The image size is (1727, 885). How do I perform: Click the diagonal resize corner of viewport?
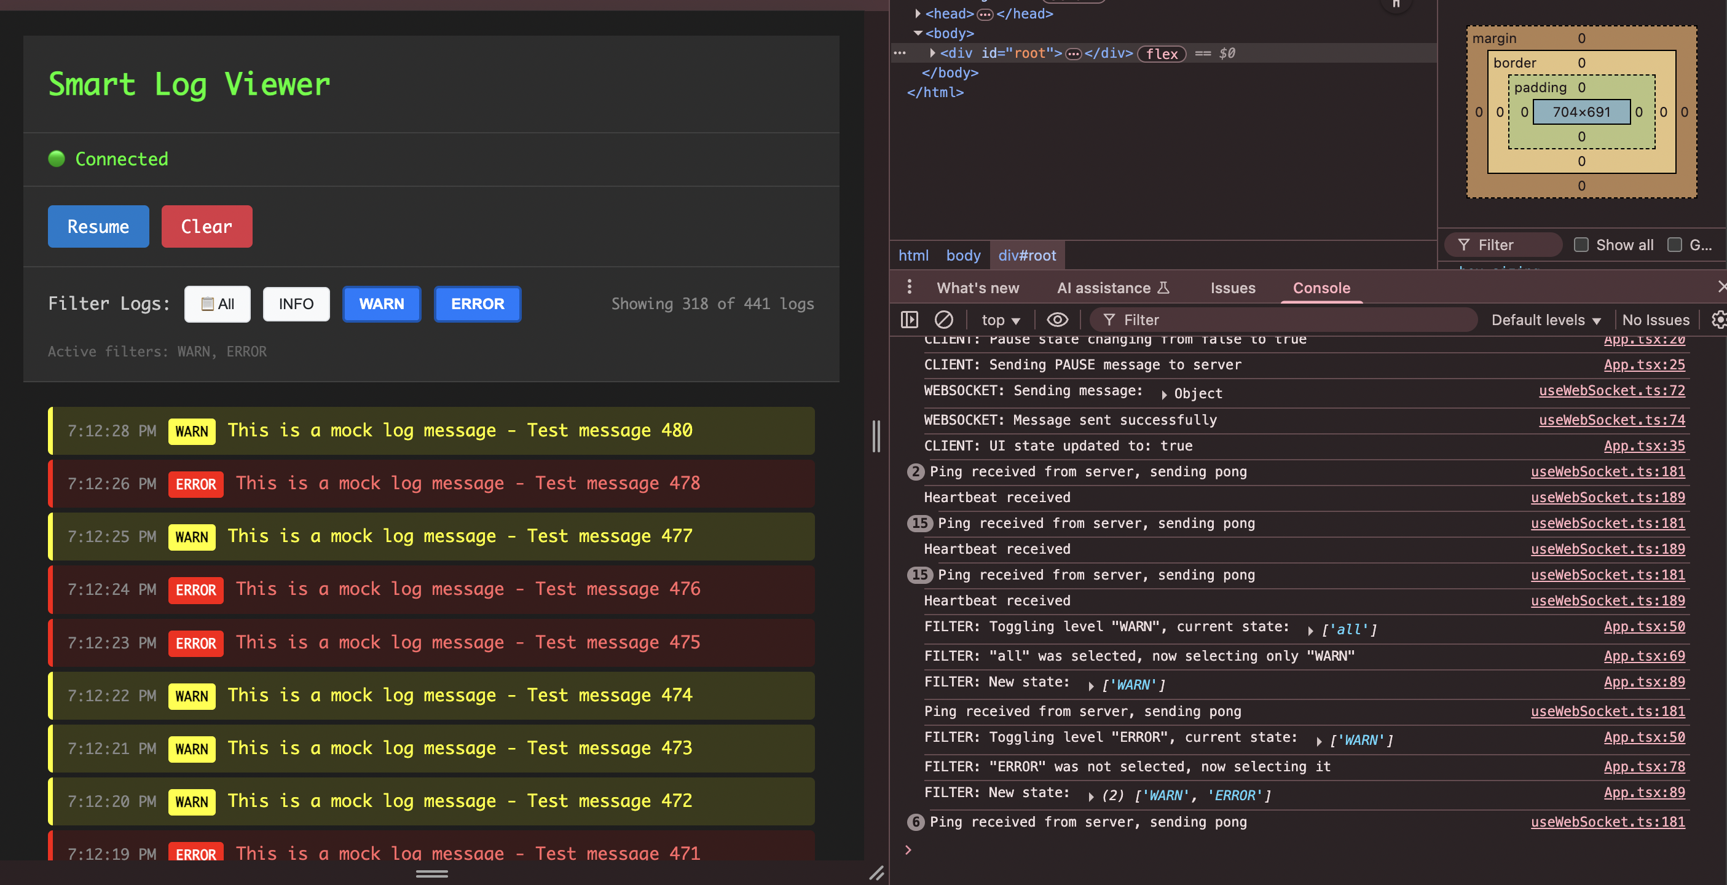[876, 873]
